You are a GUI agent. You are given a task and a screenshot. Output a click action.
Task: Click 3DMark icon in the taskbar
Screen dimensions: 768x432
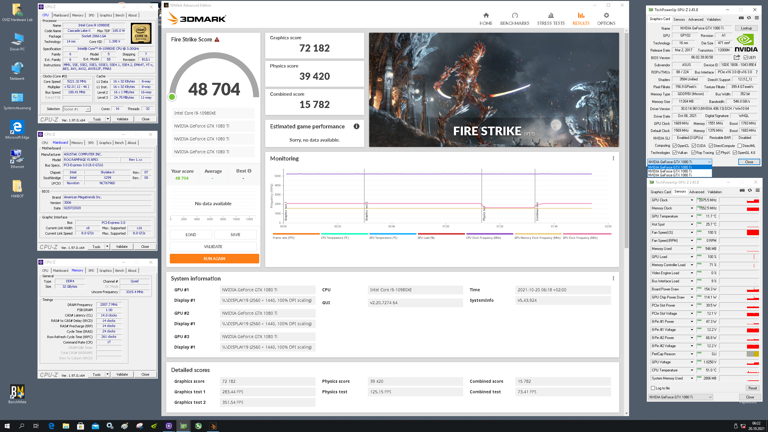tap(213, 426)
